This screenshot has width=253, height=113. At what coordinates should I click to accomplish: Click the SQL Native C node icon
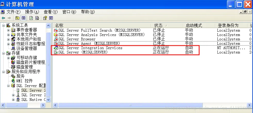(x=18, y=100)
